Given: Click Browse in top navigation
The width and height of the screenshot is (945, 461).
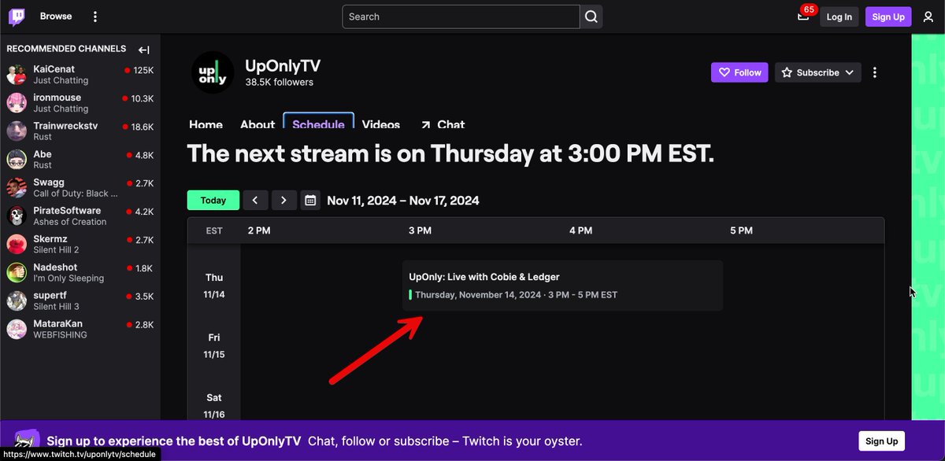Looking at the screenshot, I should 56,16.
